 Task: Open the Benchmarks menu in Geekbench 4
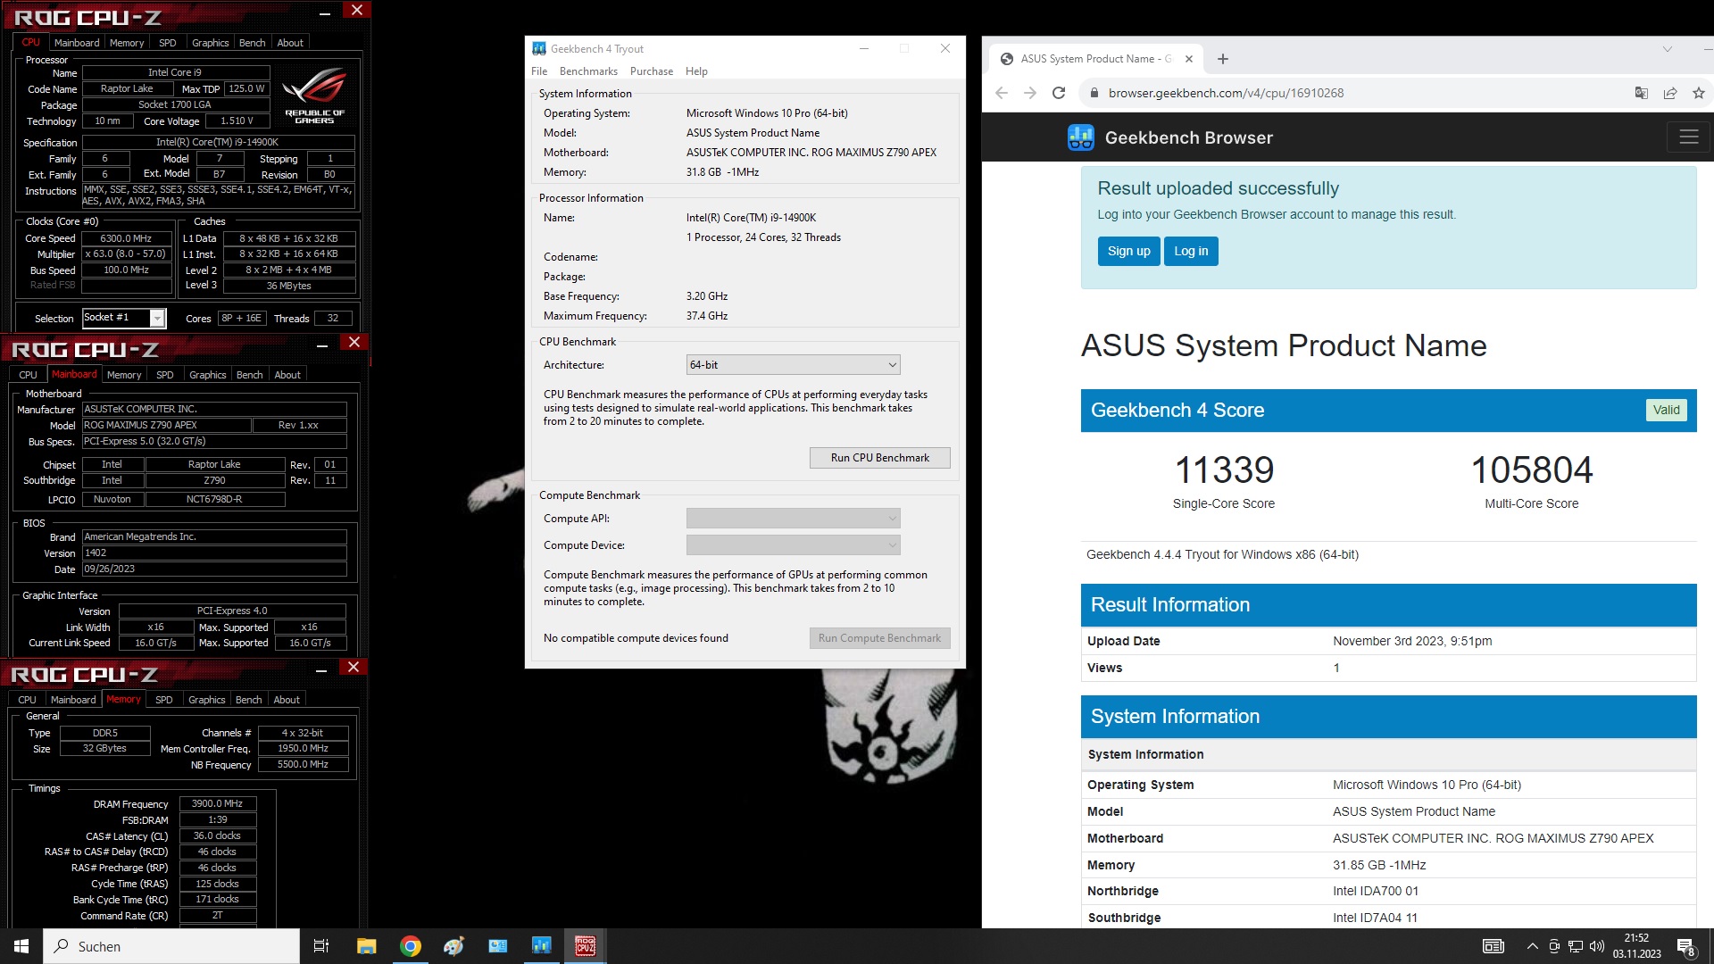pyautogui.click(x=588, y=71)
